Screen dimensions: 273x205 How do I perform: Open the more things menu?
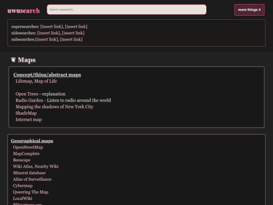tap(249, 10)
